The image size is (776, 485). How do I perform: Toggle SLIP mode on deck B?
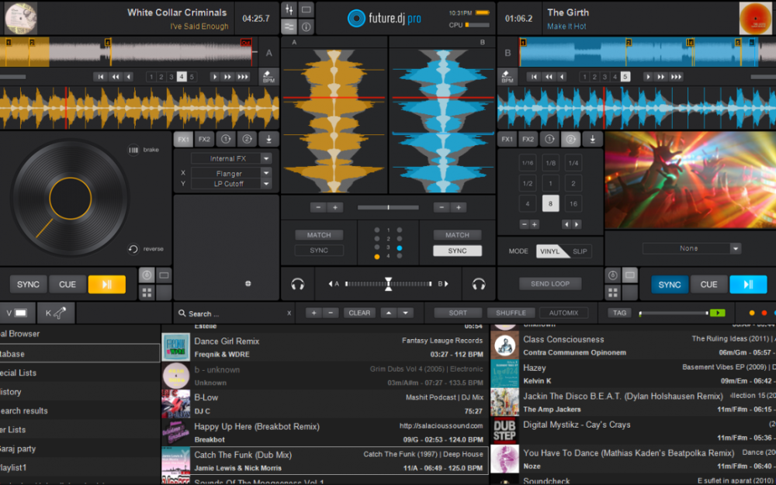pyautogui.click(x=580, y=251)
